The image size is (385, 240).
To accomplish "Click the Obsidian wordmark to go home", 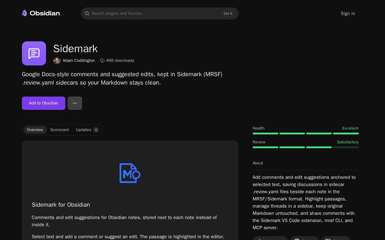I will click(x=45, y=13).
